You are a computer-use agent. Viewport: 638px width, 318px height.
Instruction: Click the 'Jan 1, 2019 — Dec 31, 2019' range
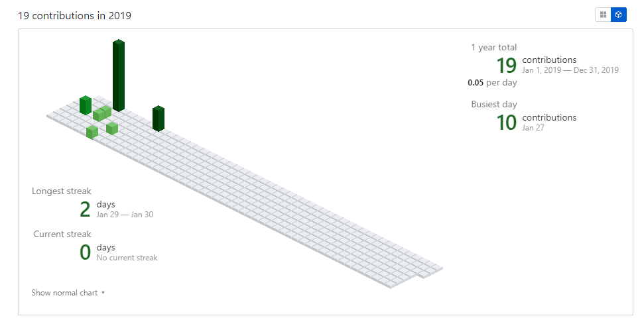pyautogui.click(x=570, y=70)
